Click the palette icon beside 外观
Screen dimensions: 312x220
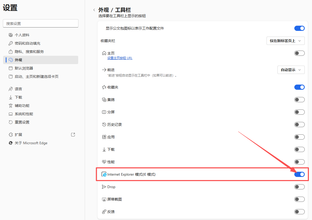click(11, 60)
